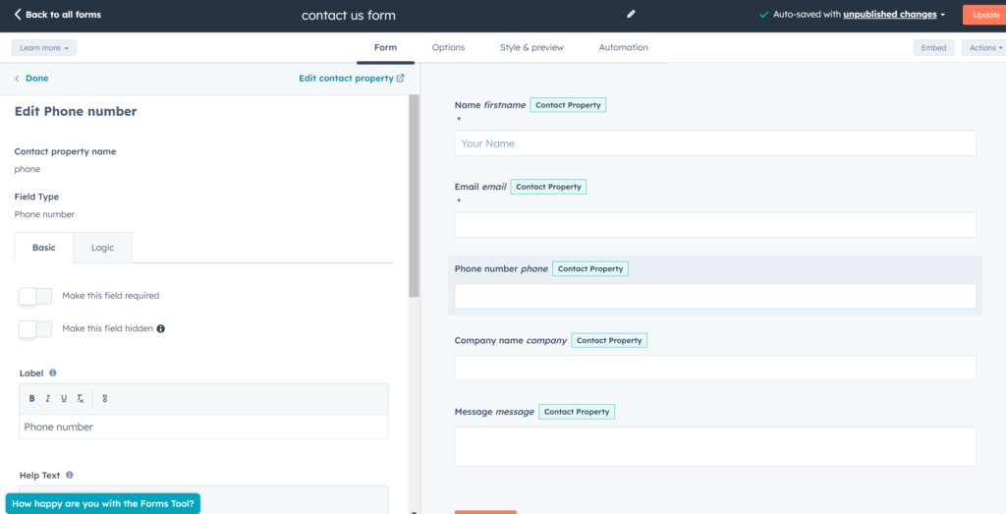Viewport: 1006px width, 514px height.
Task: Clear text formatting in Label editor
Action: click(x=81, y=398)
